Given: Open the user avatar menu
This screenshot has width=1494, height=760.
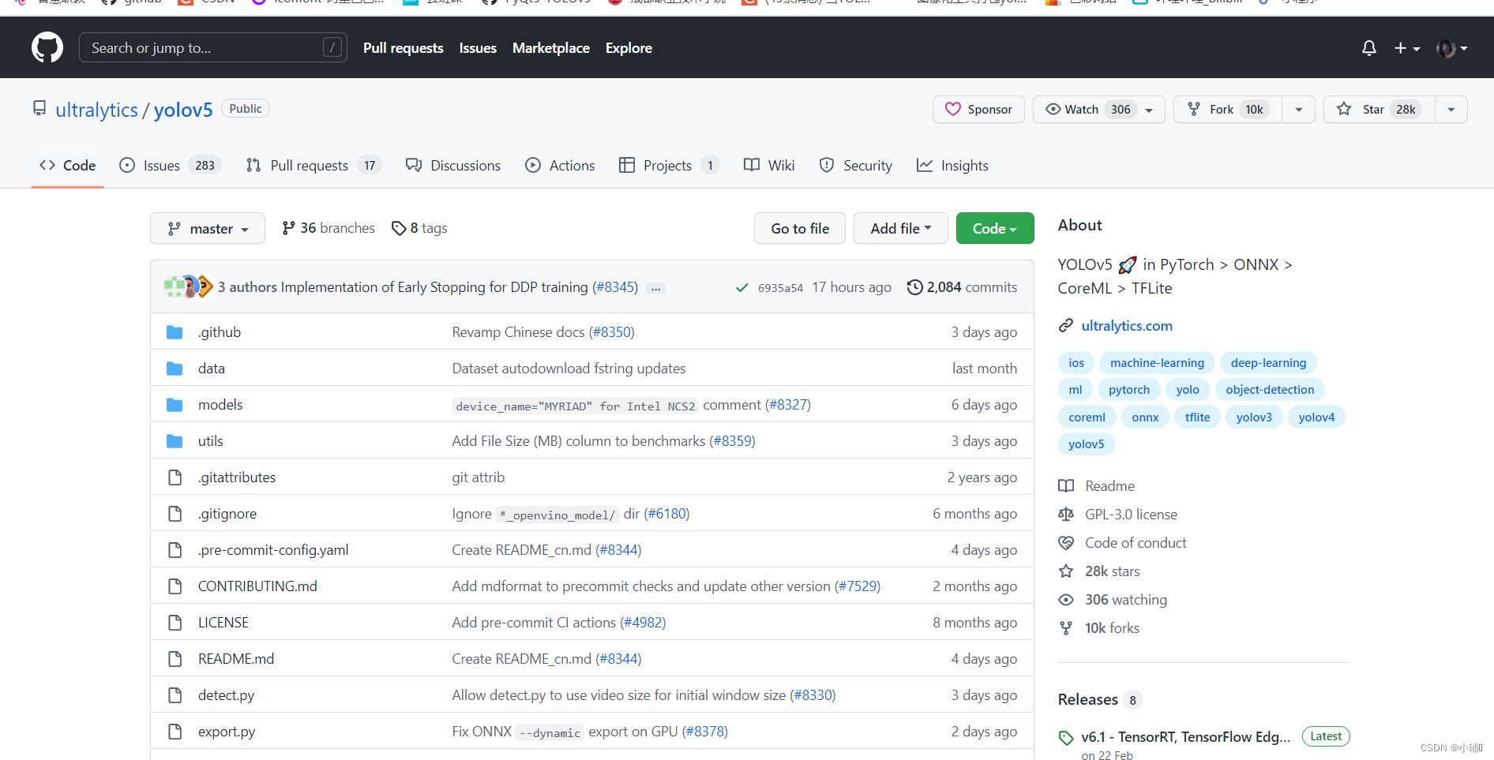Looking at the screenshot, I should (x=1451, y=48).
